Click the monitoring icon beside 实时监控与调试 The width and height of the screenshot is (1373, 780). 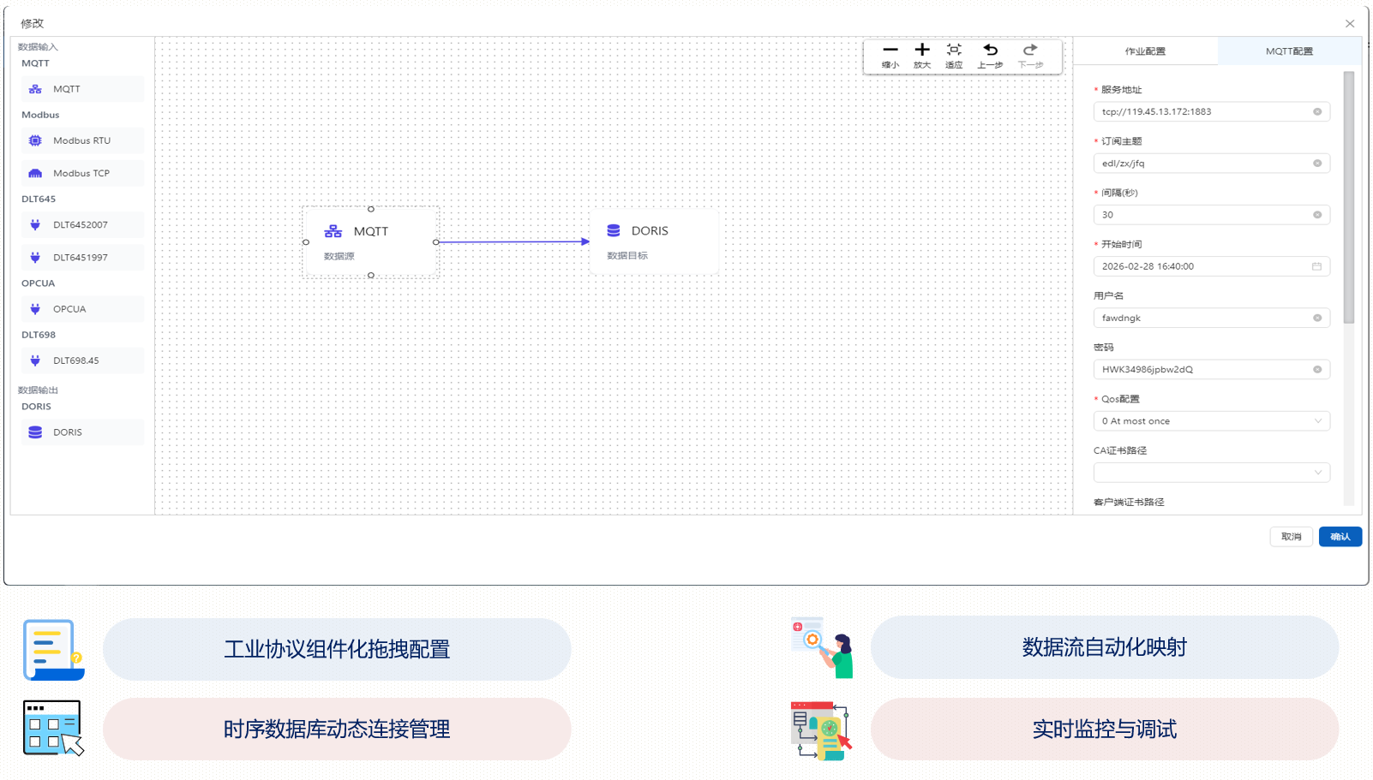[822, 730]
